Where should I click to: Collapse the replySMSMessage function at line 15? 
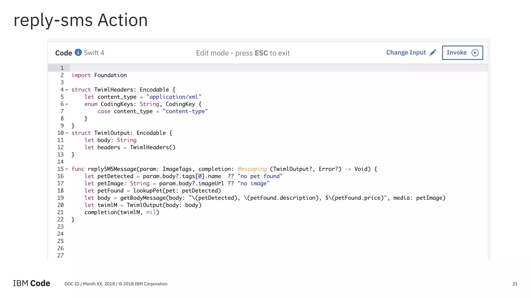tap(67, 169)
